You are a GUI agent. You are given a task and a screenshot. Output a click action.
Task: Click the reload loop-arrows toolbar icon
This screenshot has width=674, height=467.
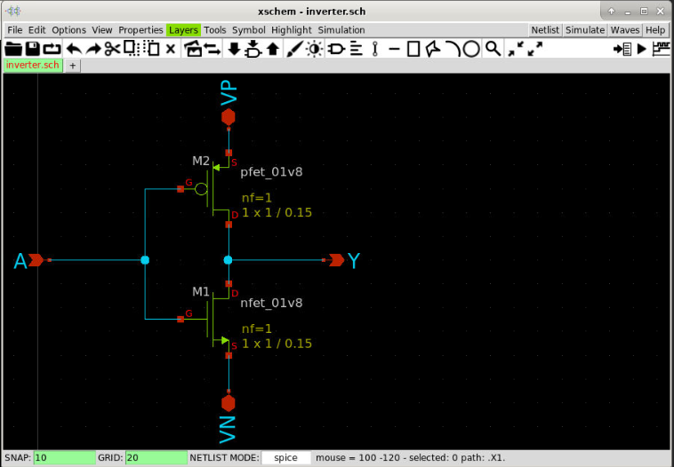pos(52,49)
